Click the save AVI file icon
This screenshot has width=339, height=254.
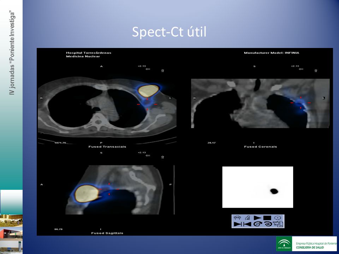coord(278,224)
